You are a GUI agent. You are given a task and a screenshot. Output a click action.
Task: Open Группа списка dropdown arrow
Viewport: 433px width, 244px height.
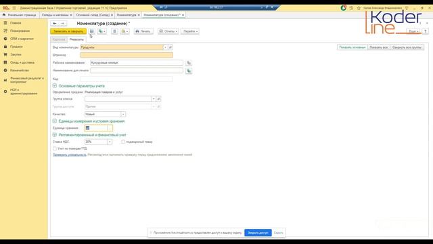(154, 99)
